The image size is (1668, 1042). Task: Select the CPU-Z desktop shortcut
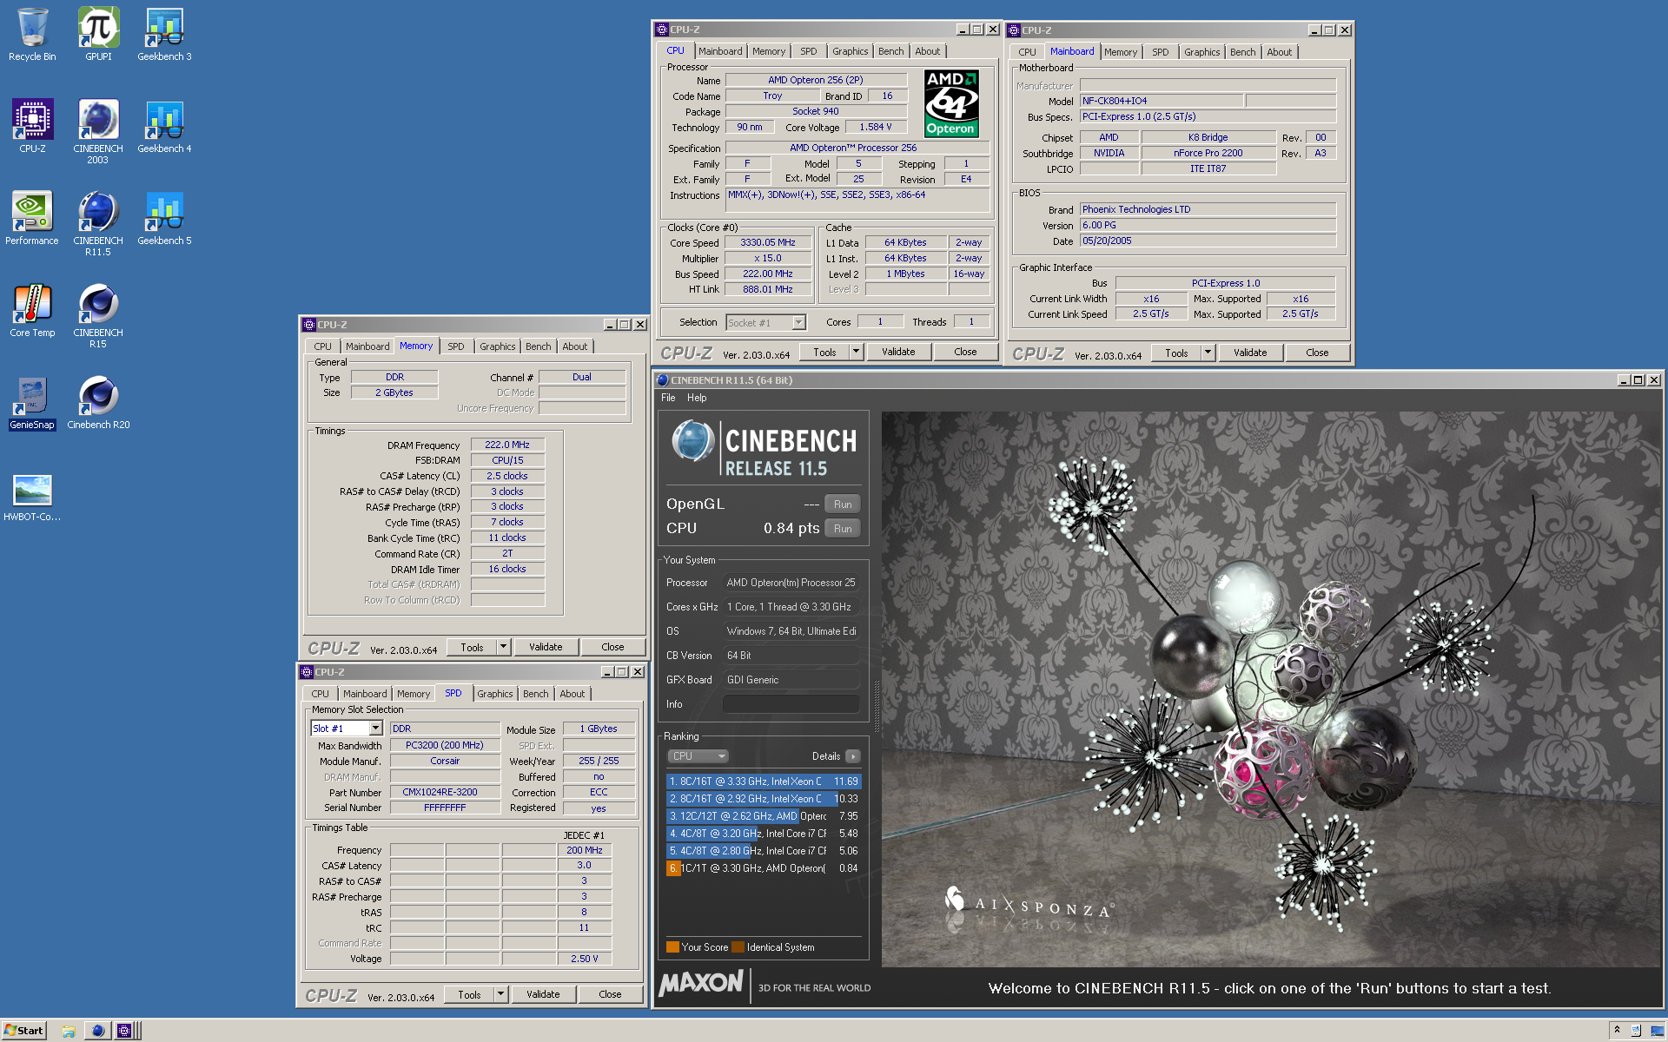[x=32, y=127]
